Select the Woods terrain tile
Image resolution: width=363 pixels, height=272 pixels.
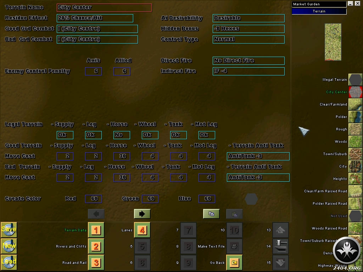pyautogui.click(x=355, y=142)
